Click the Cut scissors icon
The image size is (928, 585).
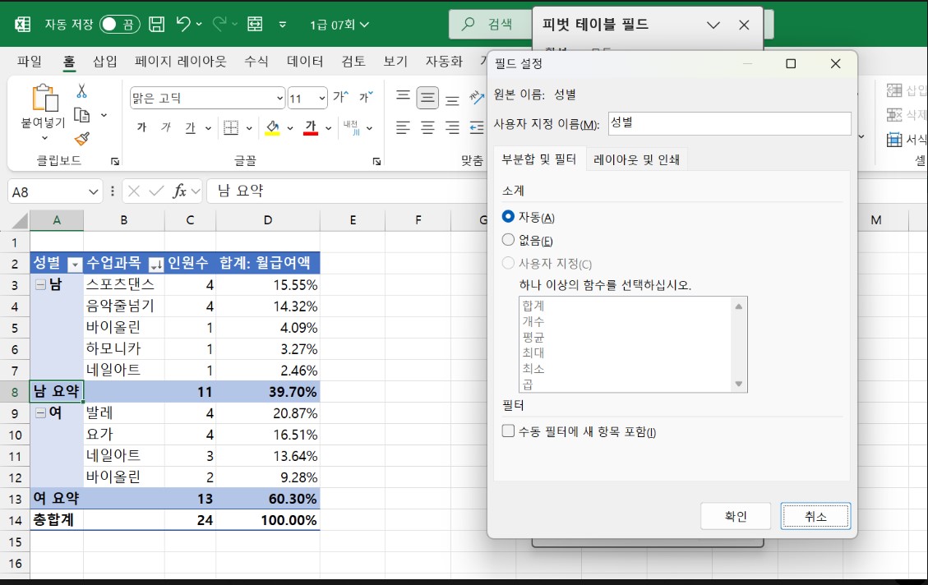(81, 91)
